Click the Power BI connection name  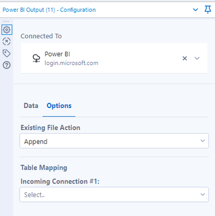tap(57, 54)
